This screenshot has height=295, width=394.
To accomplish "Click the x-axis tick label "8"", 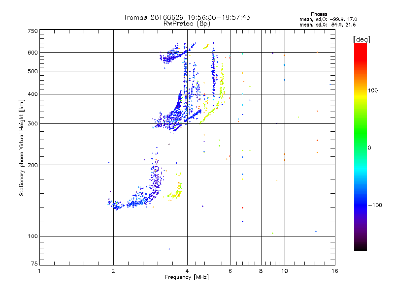I will pos(261,271).
